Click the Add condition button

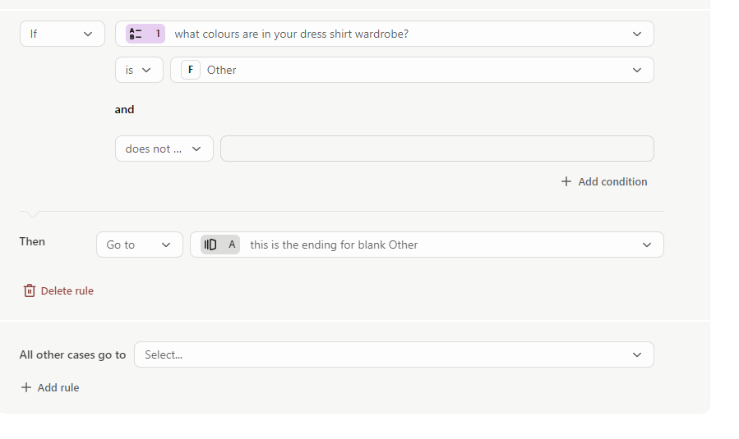(x=604, y=181)
